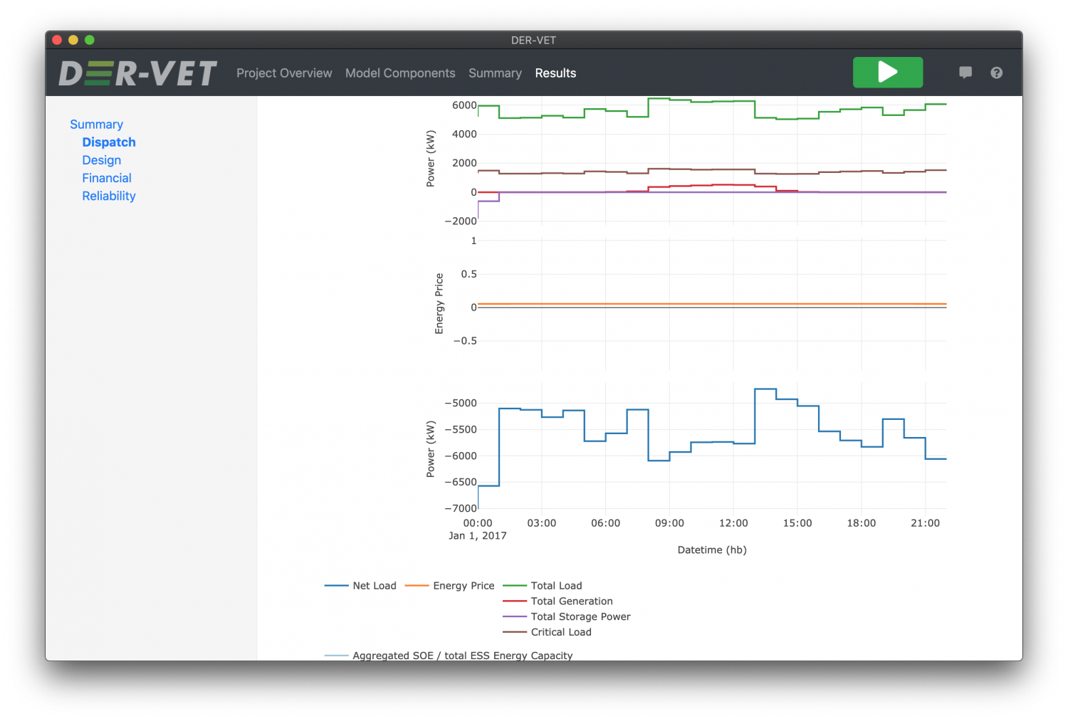Toggle the Total Load legend item
The height and width of the screenshot is (721, 1068).
556,585
